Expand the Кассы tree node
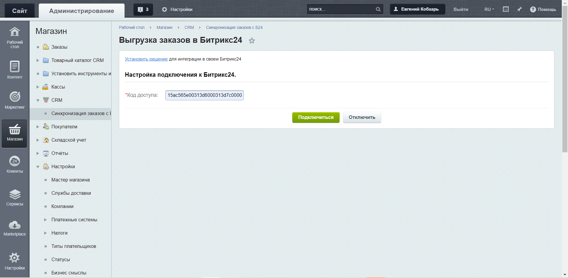This screenshot has width=568, height=278. pyautogui.click(x=38, y=87)
